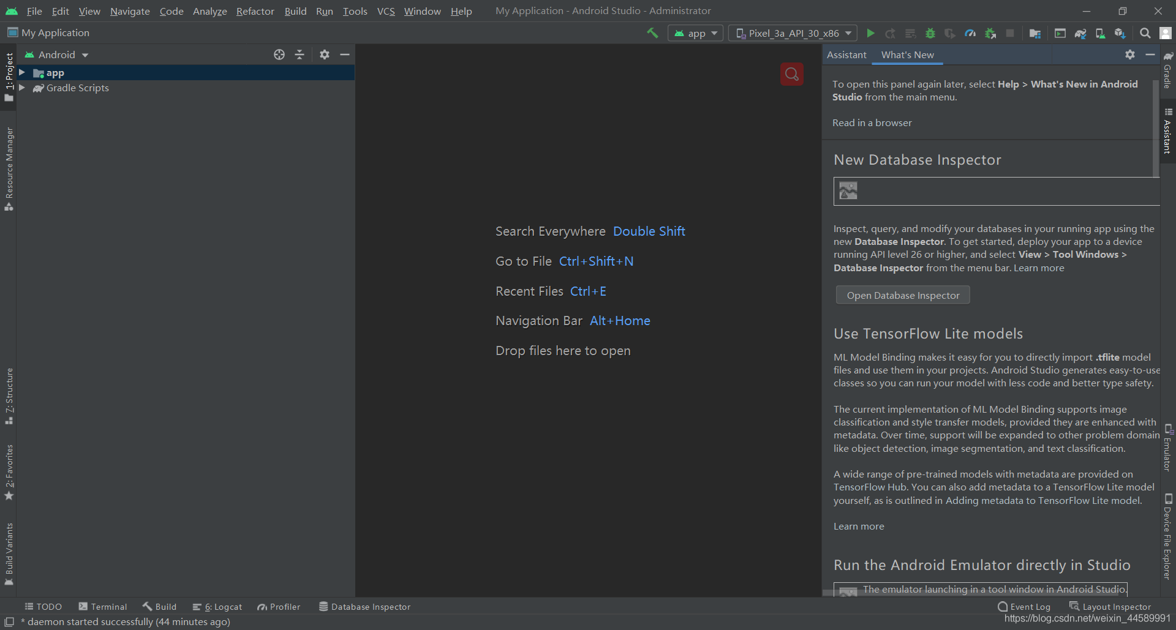Image resolution: width=1176 pixels, height=630 pixels.
Task: Toggle the Emulator side tab
Action: coord(1168,448)
